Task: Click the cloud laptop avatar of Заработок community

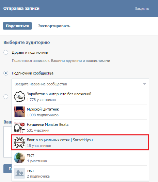Action: 19,97
